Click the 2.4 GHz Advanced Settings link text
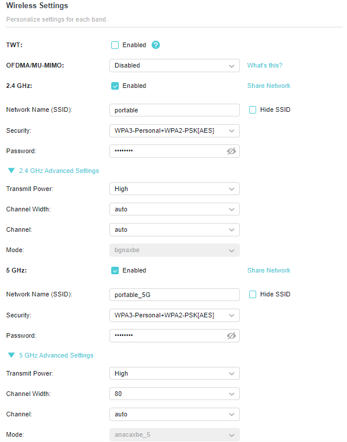The image size is (347, 442). click(59, 171)
